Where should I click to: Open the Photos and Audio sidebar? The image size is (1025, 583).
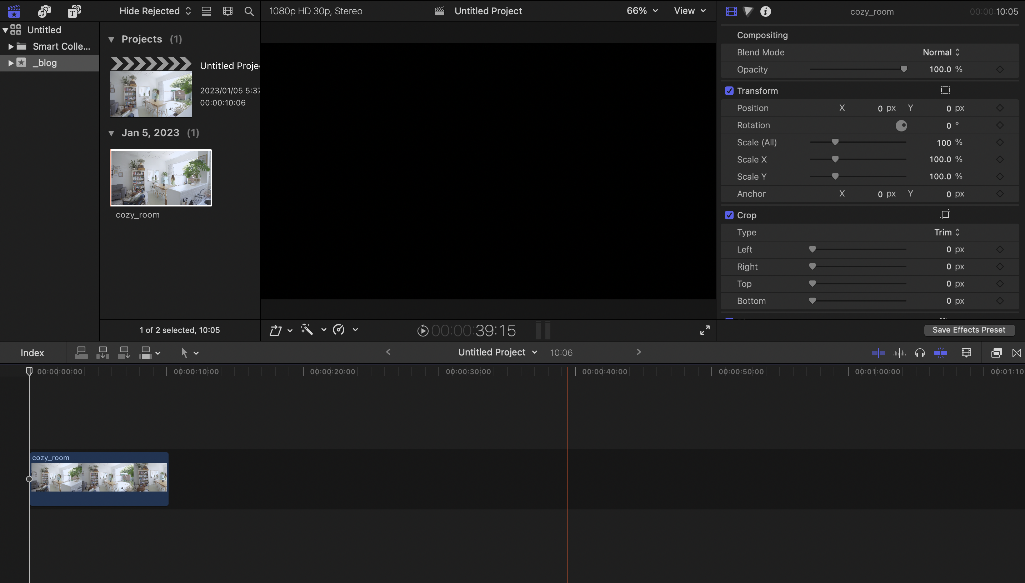pyautogui.click(x=44, y=11)
